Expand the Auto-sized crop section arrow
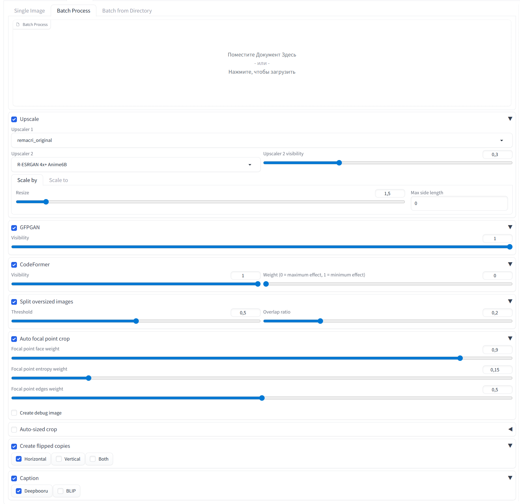 click(x=510, y=429)
